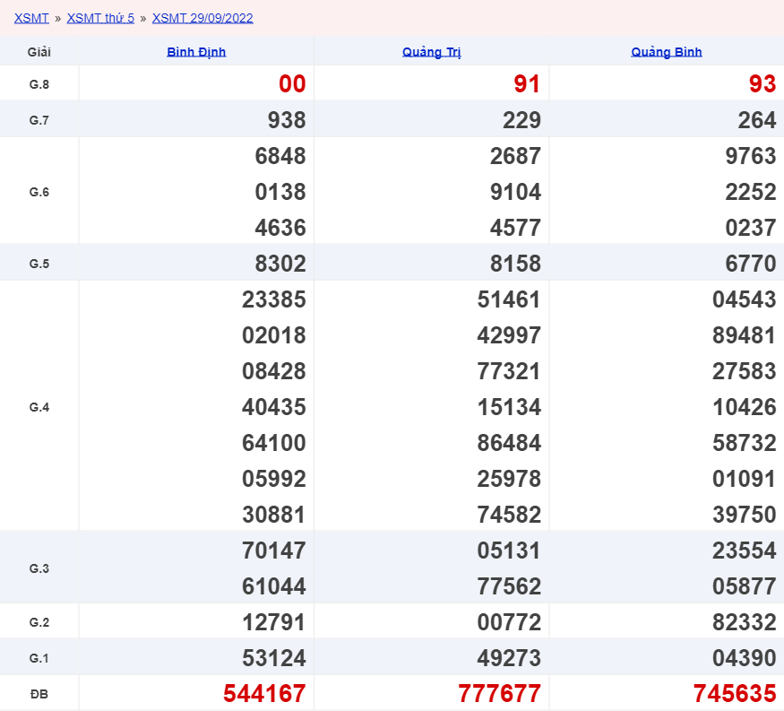Select Quảng Bình special prize 745635
Image resolution: width=784 pixels, height=711 pixels.
click(735, 693)
